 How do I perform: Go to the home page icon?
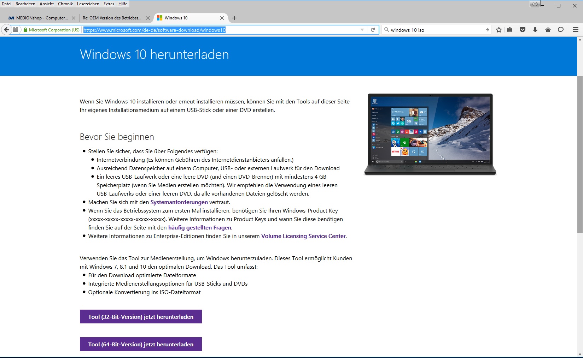coord(548,30)
